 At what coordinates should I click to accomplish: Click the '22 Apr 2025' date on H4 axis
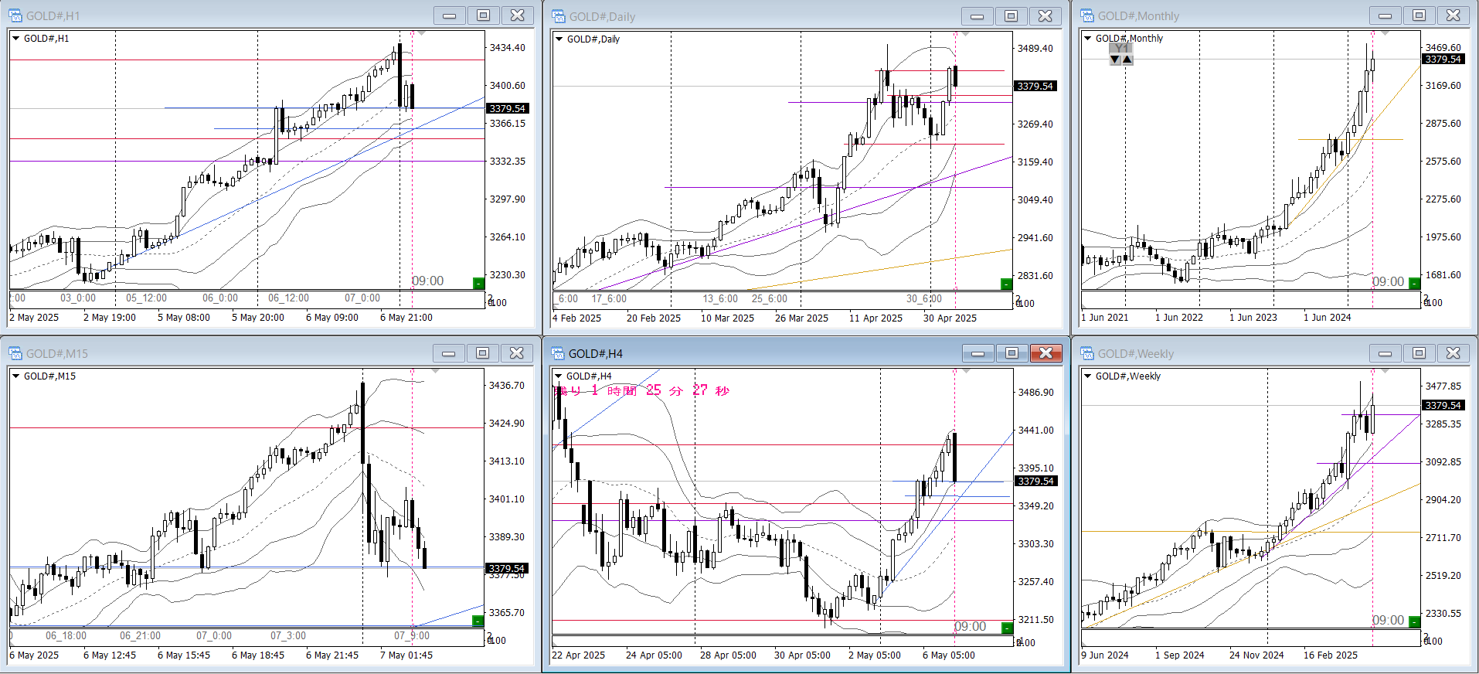[x=579, y=655]
